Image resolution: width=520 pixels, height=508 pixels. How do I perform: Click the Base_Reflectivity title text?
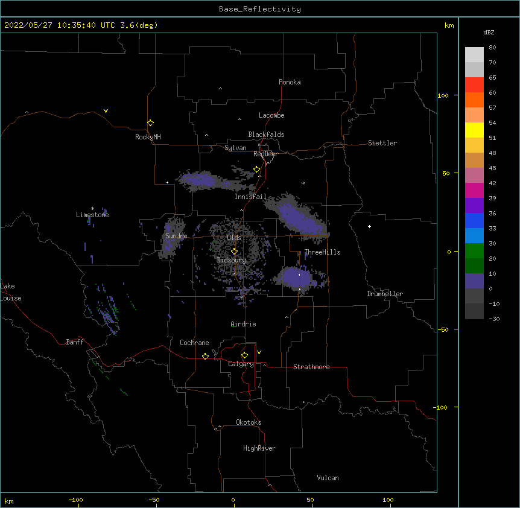point(260,9)
